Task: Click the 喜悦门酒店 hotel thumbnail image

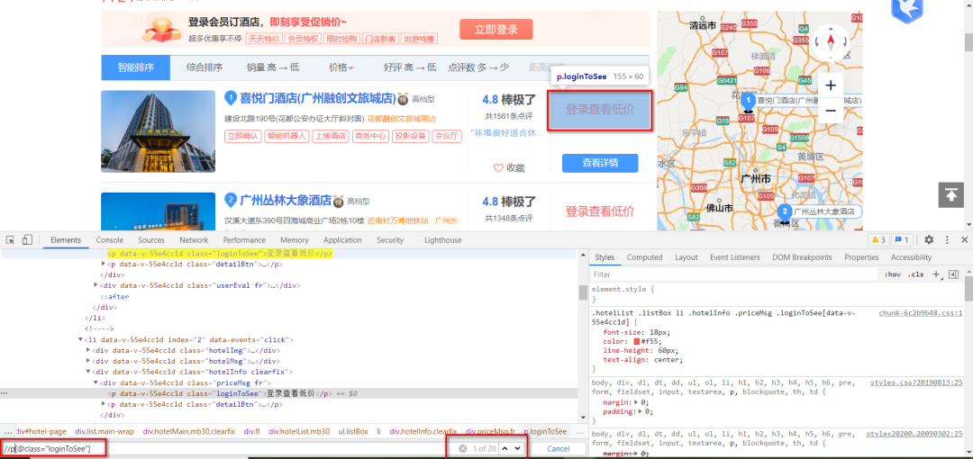Action: pyautogui.click(x=158, y=131)
